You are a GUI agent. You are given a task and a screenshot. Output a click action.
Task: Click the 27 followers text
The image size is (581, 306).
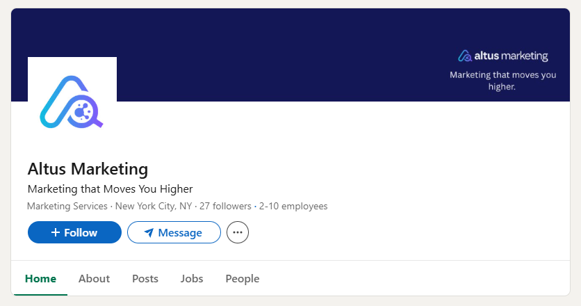[x=225, y=207]
